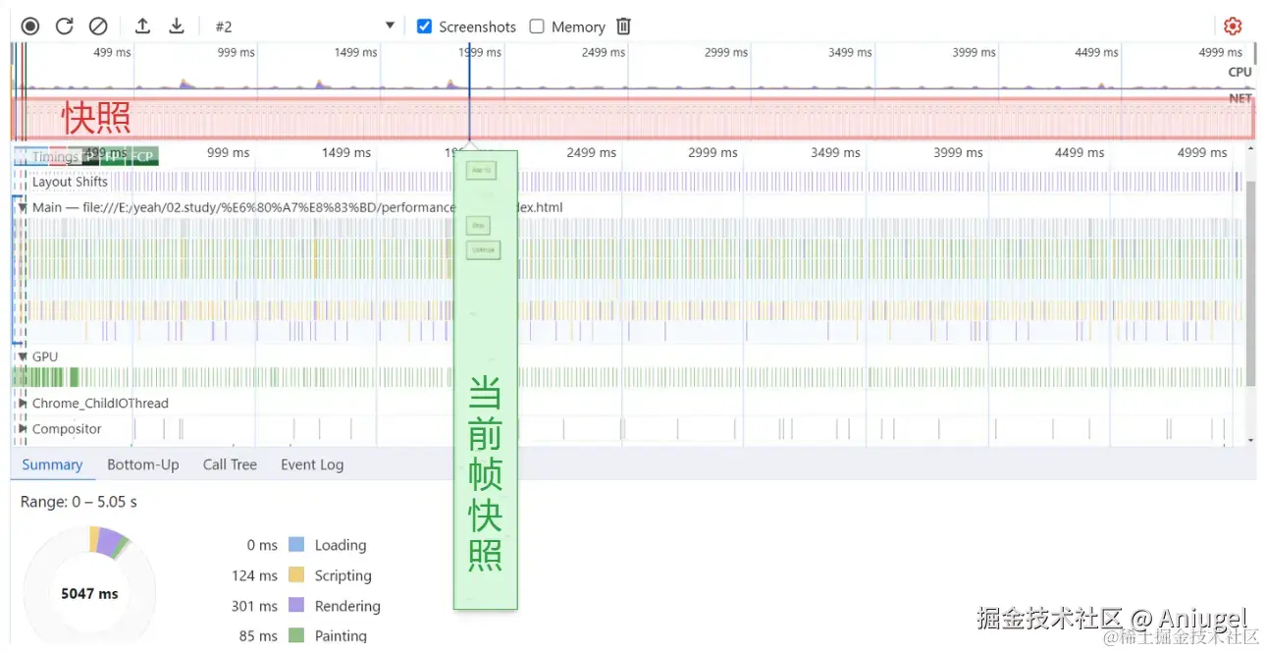Screen dimensions: 1266x653
Task: Click the Range: 0 – 5.05 s text
Action: coord(79,502)
